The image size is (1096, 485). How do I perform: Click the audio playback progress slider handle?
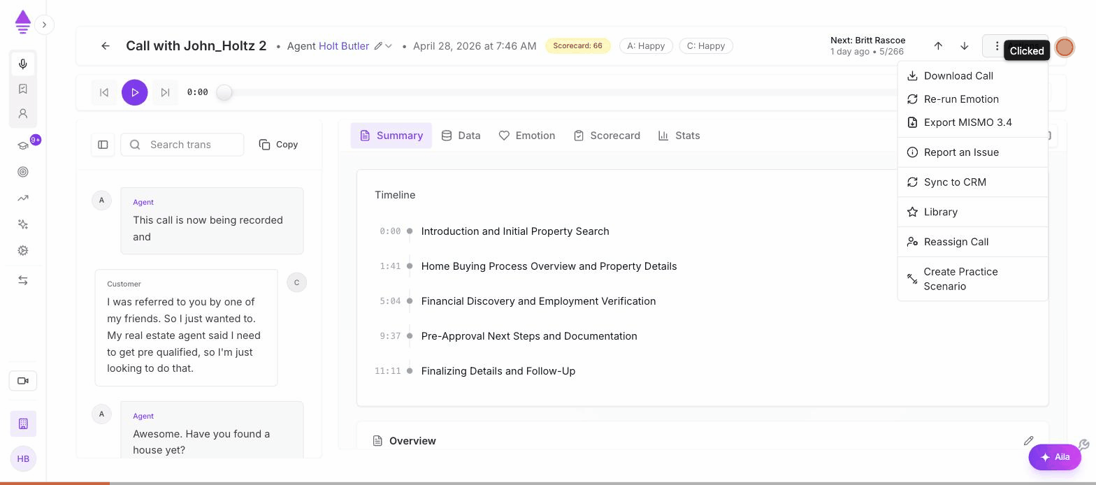pos(224,92)
